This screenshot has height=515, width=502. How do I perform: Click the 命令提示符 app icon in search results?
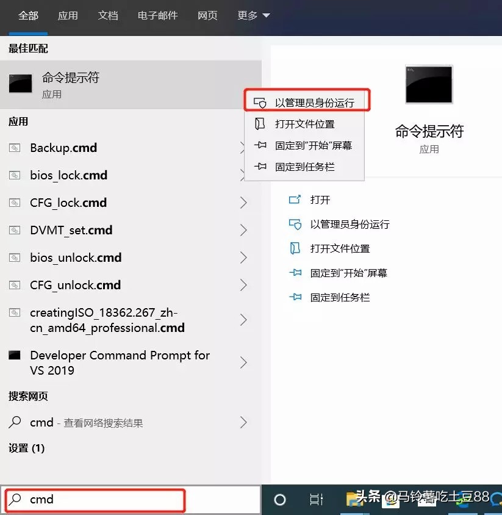point(20,82)
